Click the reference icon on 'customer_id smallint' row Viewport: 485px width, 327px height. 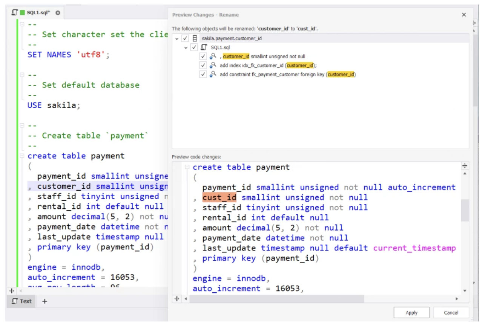pos(213,57)
